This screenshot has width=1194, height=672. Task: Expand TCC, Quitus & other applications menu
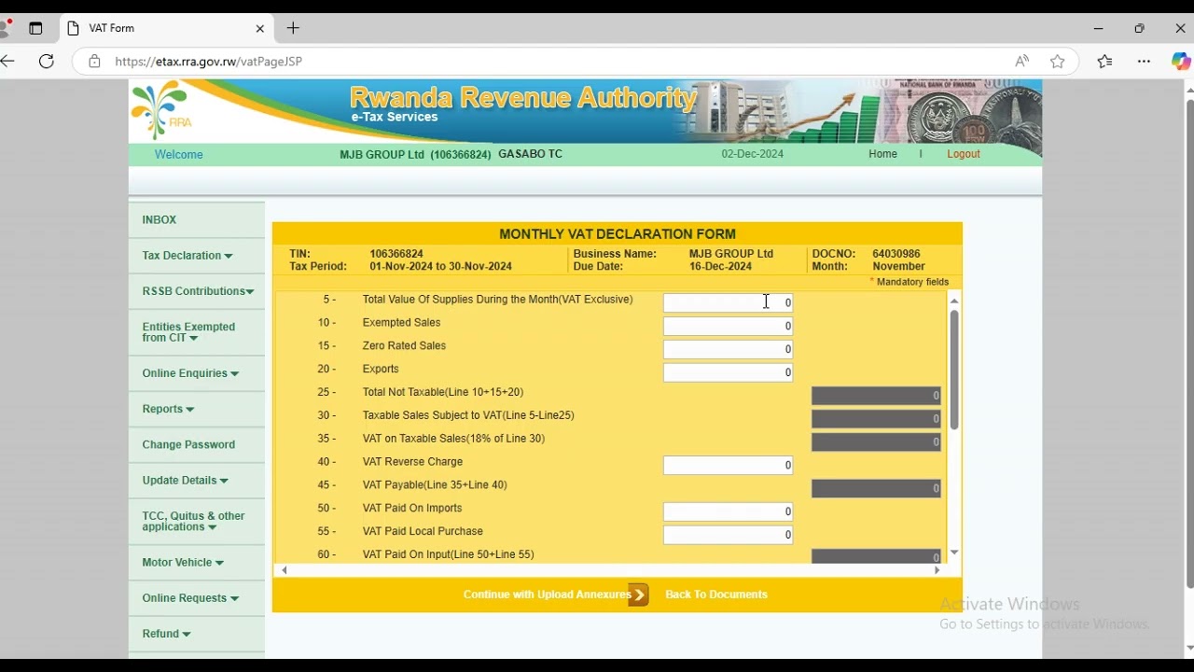[197, 522]
